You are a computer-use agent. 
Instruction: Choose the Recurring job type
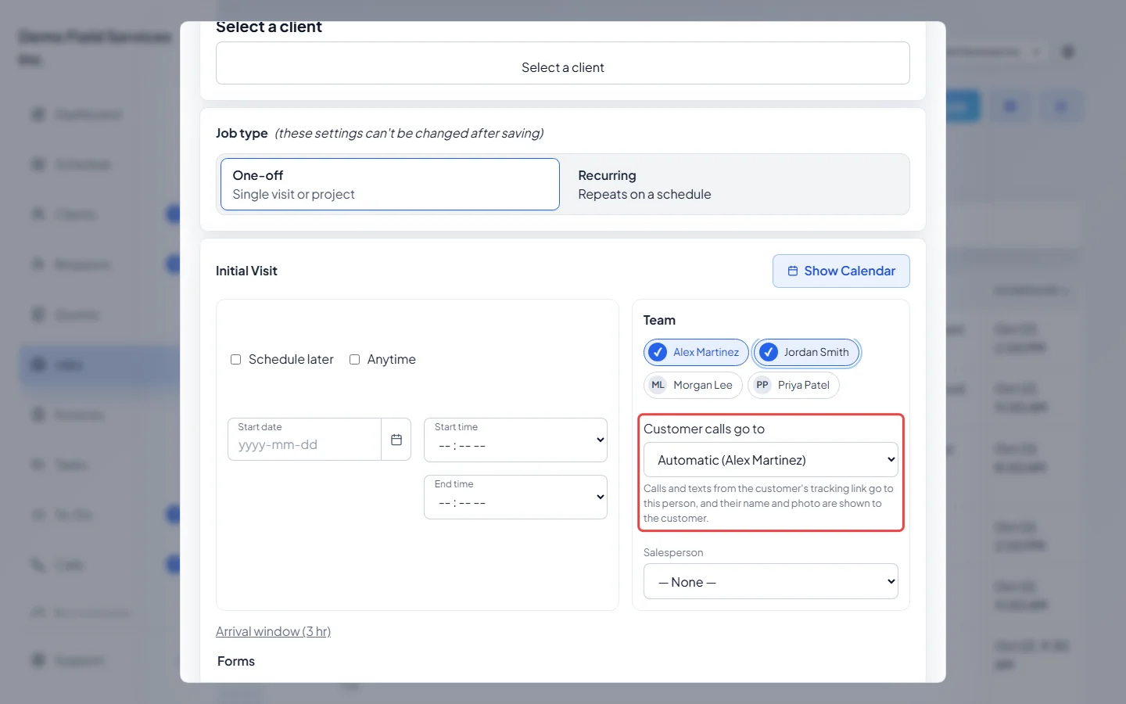[x=735, y=185]
